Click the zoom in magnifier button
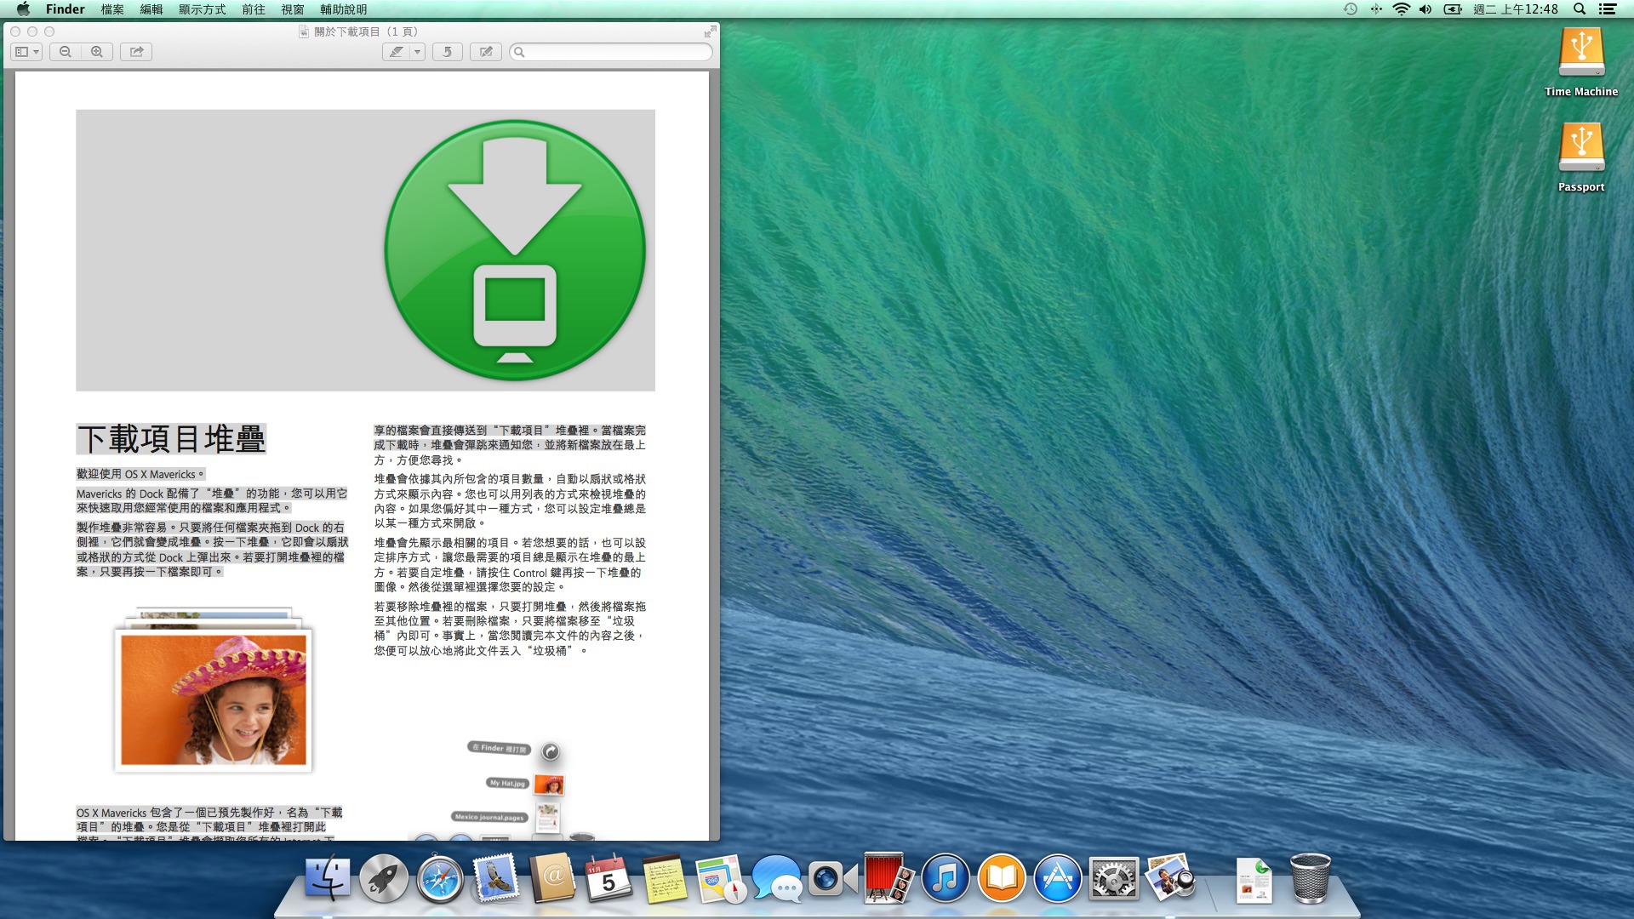This screenshot has height=919, width=1634. (x=97, y=52)
